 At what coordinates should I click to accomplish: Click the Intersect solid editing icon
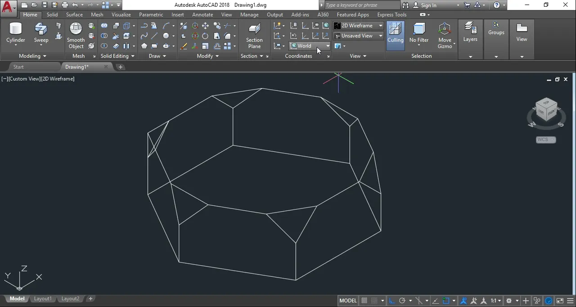click(x=104, y=46)
